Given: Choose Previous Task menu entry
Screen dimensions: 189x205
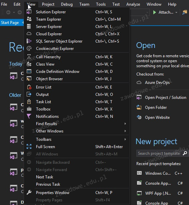Looking at the screenshot, I should click(78, 184).
